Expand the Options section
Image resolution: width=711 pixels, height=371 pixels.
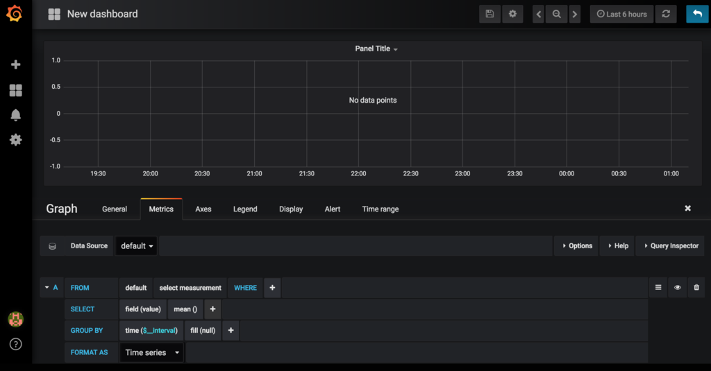576,246
